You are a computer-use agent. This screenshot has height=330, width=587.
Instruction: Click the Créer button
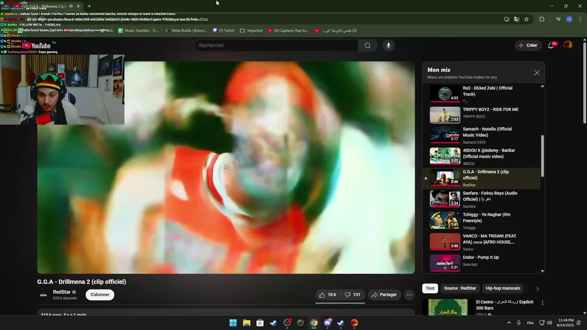pos(528,45)
